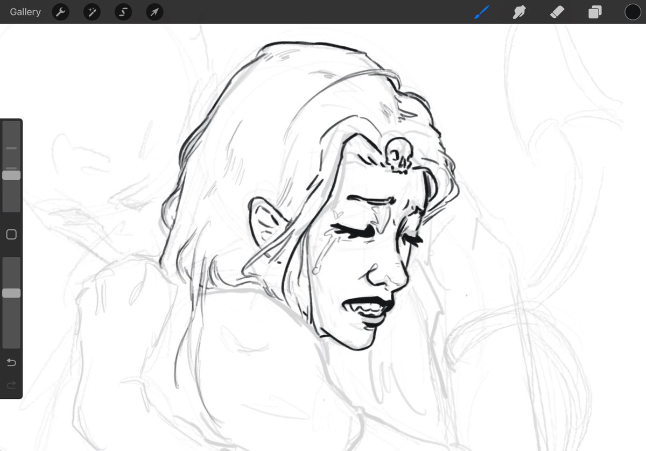Return to the Gallery
Image resolution: width=646 pixels, height=451 pixels.
click(25, 11)
